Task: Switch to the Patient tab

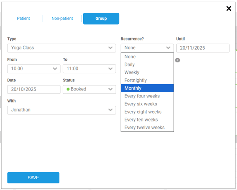Action: [24, 19]
